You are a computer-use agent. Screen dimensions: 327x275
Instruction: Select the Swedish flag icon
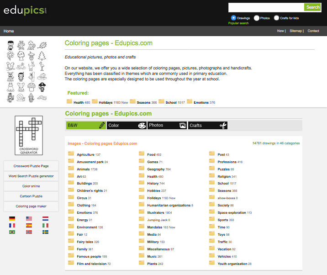coord(46,232)
